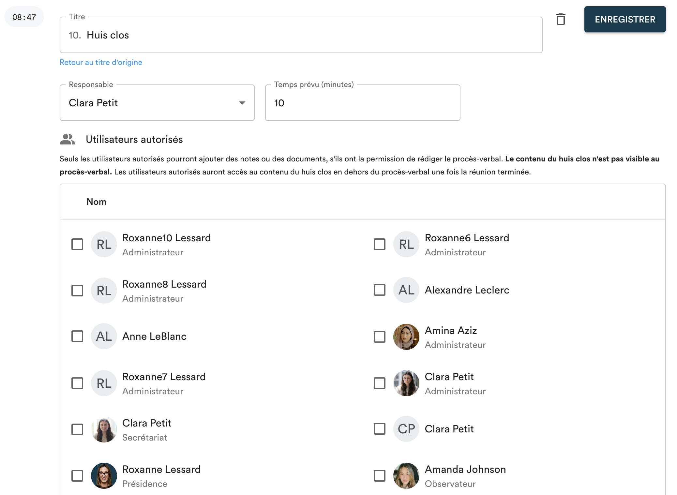Screen dimensions: 677x495
Task: Open the Responsable dropdown arrow
Action: [242, 103]
